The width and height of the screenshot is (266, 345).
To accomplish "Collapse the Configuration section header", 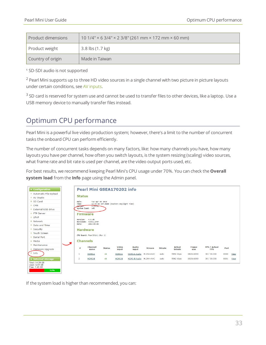I will click(45, 189).
